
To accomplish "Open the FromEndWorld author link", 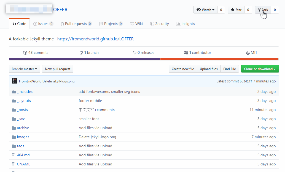I will click(x=30, y=81).
